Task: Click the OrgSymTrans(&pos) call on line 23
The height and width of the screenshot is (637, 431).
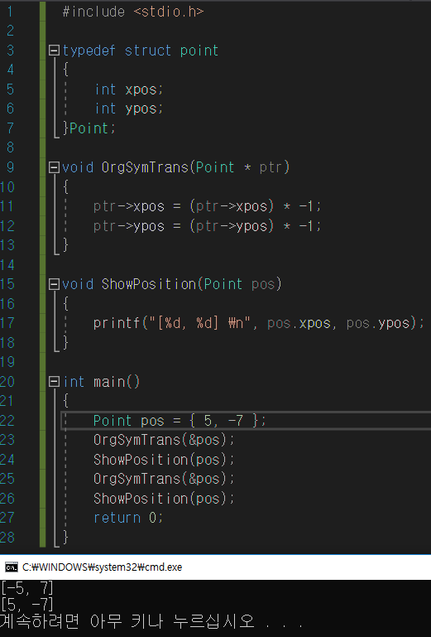Action: point(164,440)
